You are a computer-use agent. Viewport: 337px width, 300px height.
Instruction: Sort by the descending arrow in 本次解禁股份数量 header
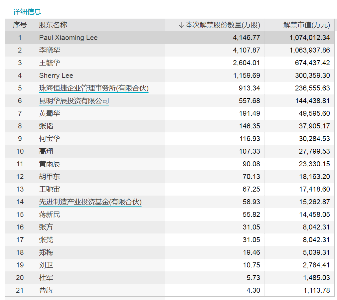point(182,25)
